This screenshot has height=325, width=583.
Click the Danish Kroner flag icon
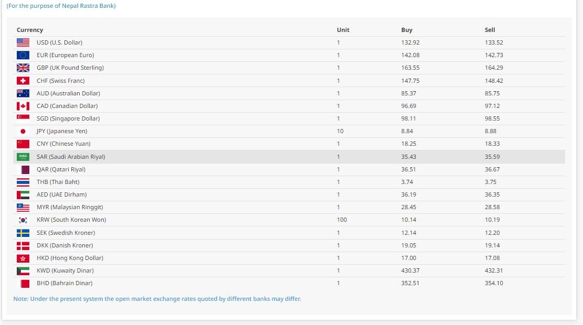(23, 246)
